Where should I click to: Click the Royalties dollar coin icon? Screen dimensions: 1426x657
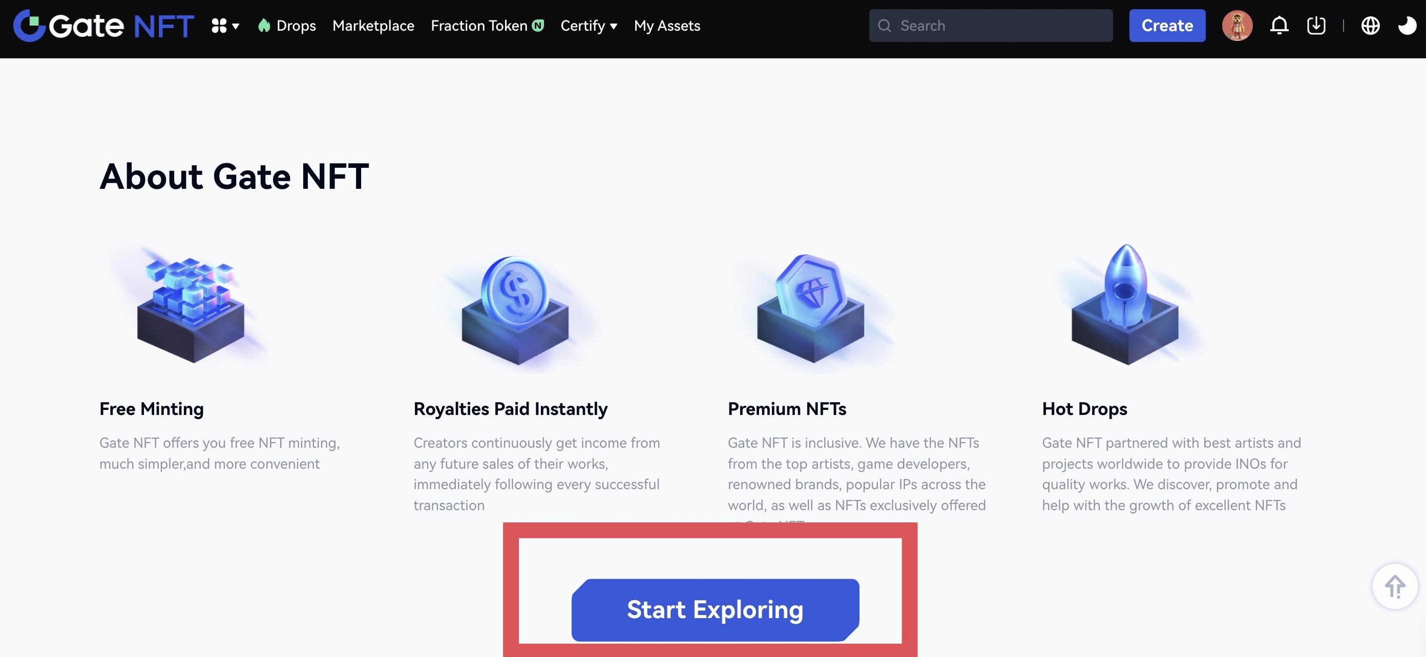[515, 307]
